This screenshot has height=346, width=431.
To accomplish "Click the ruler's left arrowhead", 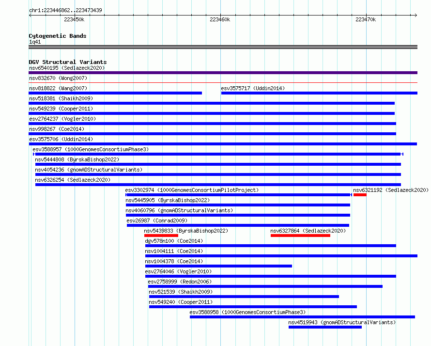I will 30,16.
